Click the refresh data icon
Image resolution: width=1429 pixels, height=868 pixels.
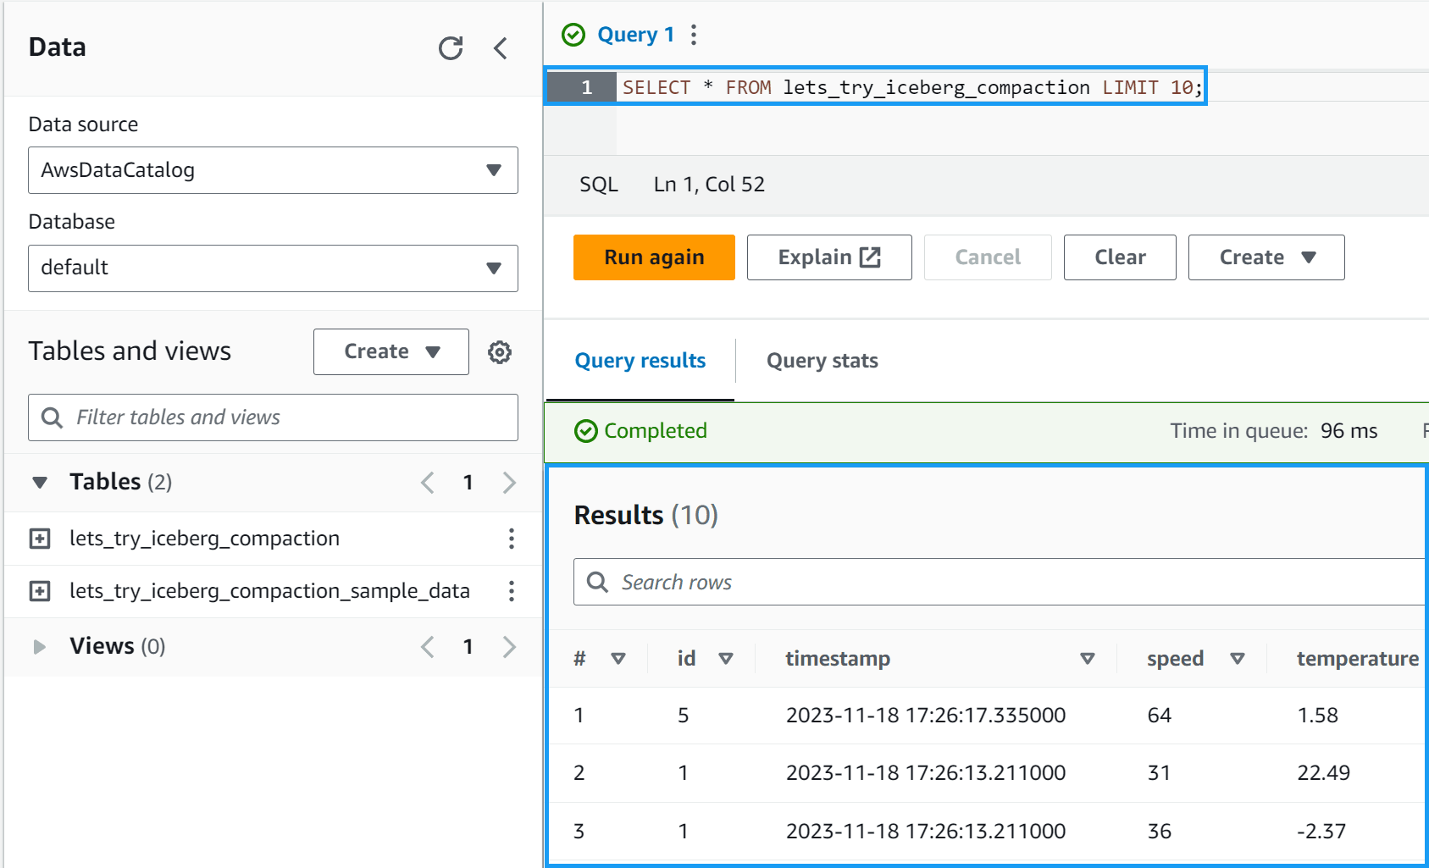pos(451,48)
